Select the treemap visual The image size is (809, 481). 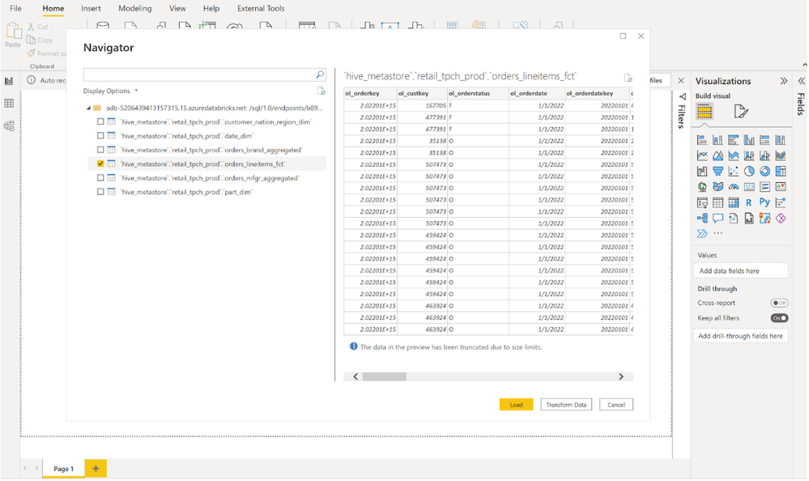tap(781, 172)
